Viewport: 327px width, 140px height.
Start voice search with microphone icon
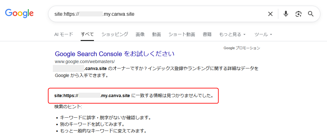pyautogui.click(x=286, y=14)
